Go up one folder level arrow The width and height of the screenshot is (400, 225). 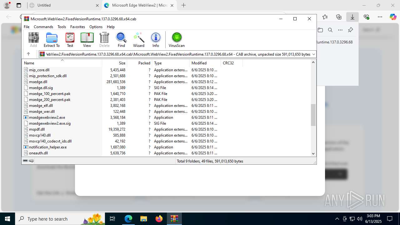[28, 54]
